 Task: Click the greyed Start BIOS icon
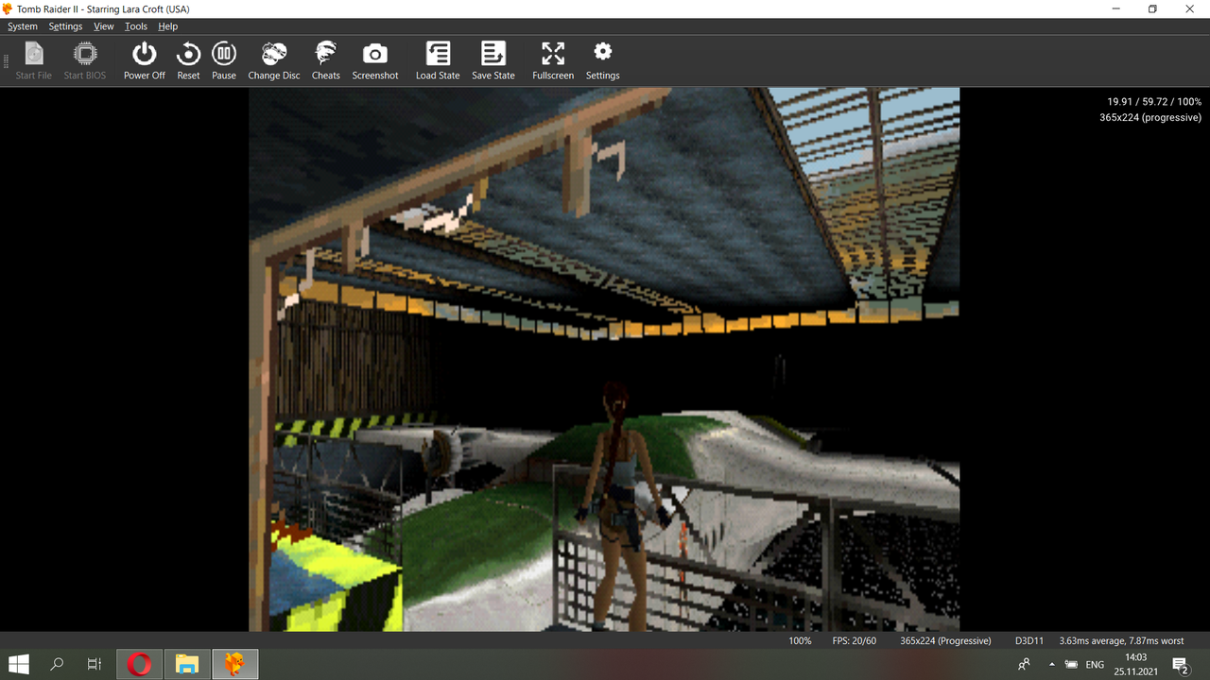[85, 61]
